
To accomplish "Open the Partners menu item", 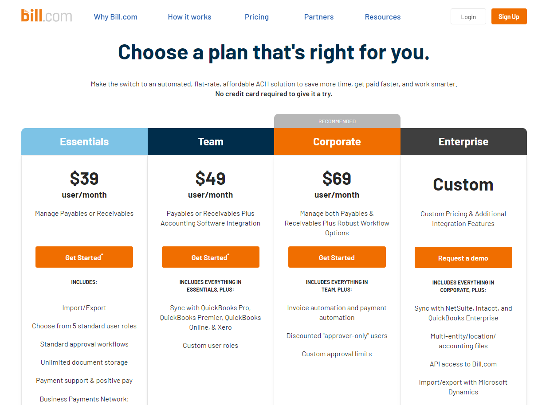I will coord(319,17).
